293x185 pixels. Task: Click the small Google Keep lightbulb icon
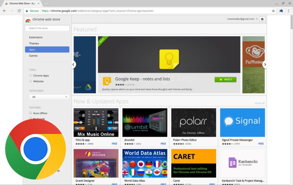tap(107, 81)
